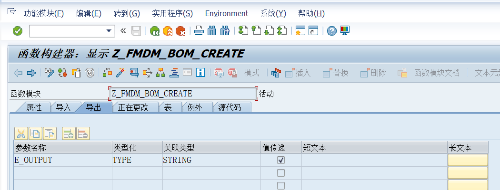
Task: Switch to the 表 tab
Action: pos(168,107)
